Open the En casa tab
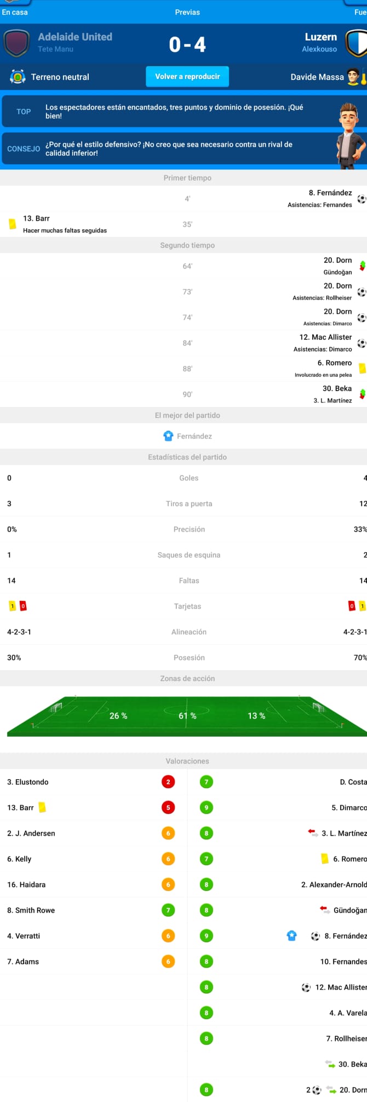The image size is (367, 1102). pyautogui.click(x=15, y=12)
